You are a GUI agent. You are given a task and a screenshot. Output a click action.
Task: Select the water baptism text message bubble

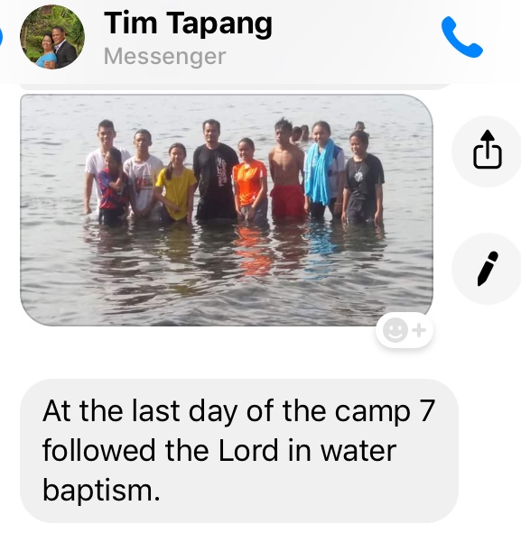pyautogui.click(x=239, y=451)
